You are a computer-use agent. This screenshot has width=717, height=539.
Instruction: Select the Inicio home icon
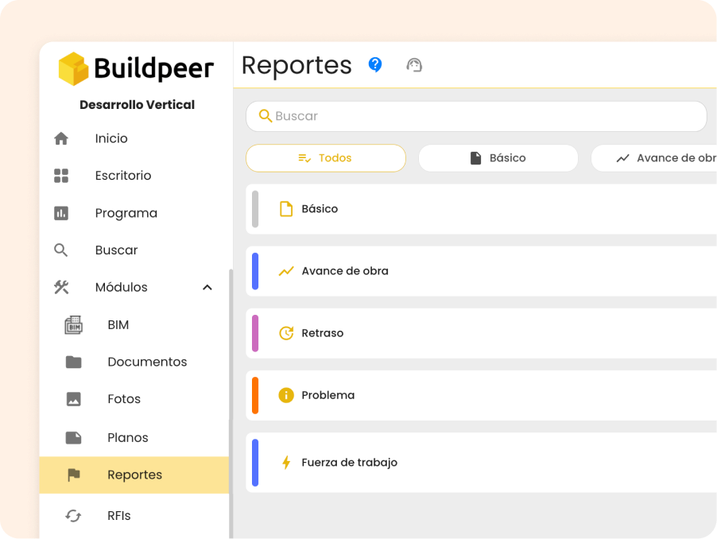tap(61, 138)
